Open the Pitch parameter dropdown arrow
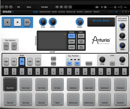 [x=125, y=30]
